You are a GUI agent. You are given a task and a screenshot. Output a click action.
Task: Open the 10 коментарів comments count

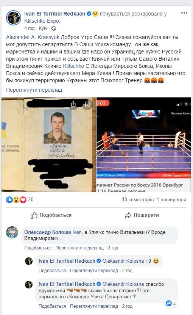tap(138, 199)
